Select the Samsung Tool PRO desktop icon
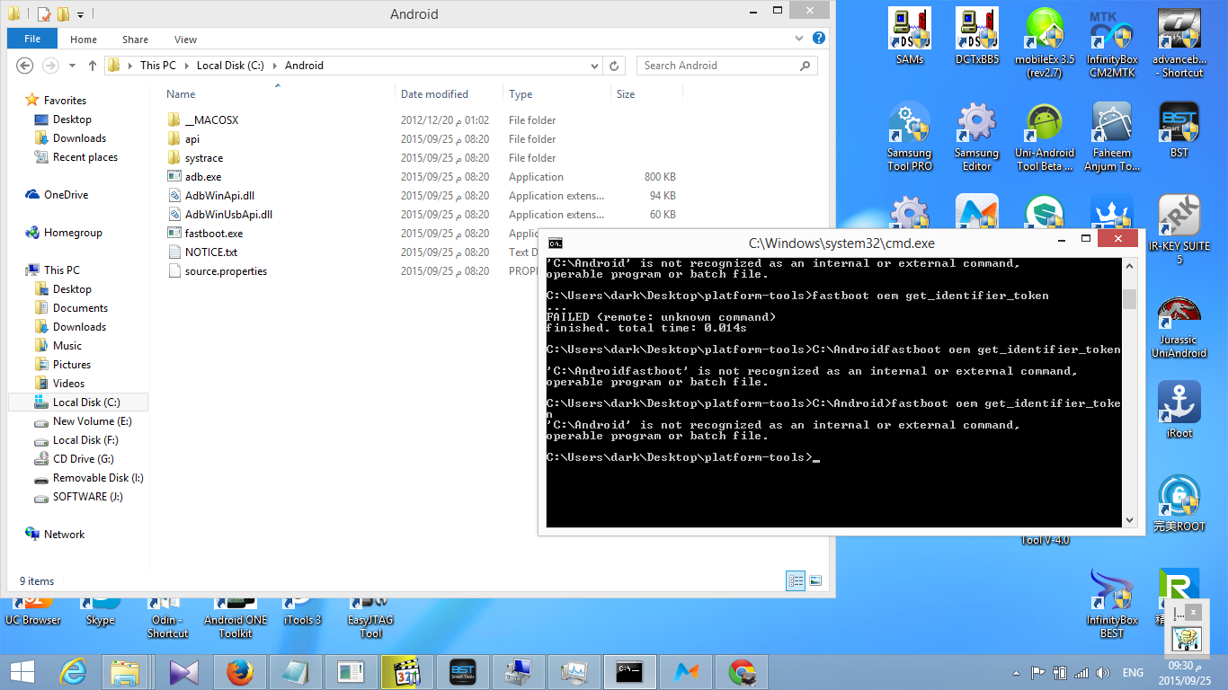Viewport: 1228px width, 690px height. pyautogui.click(x=910, y=137)
